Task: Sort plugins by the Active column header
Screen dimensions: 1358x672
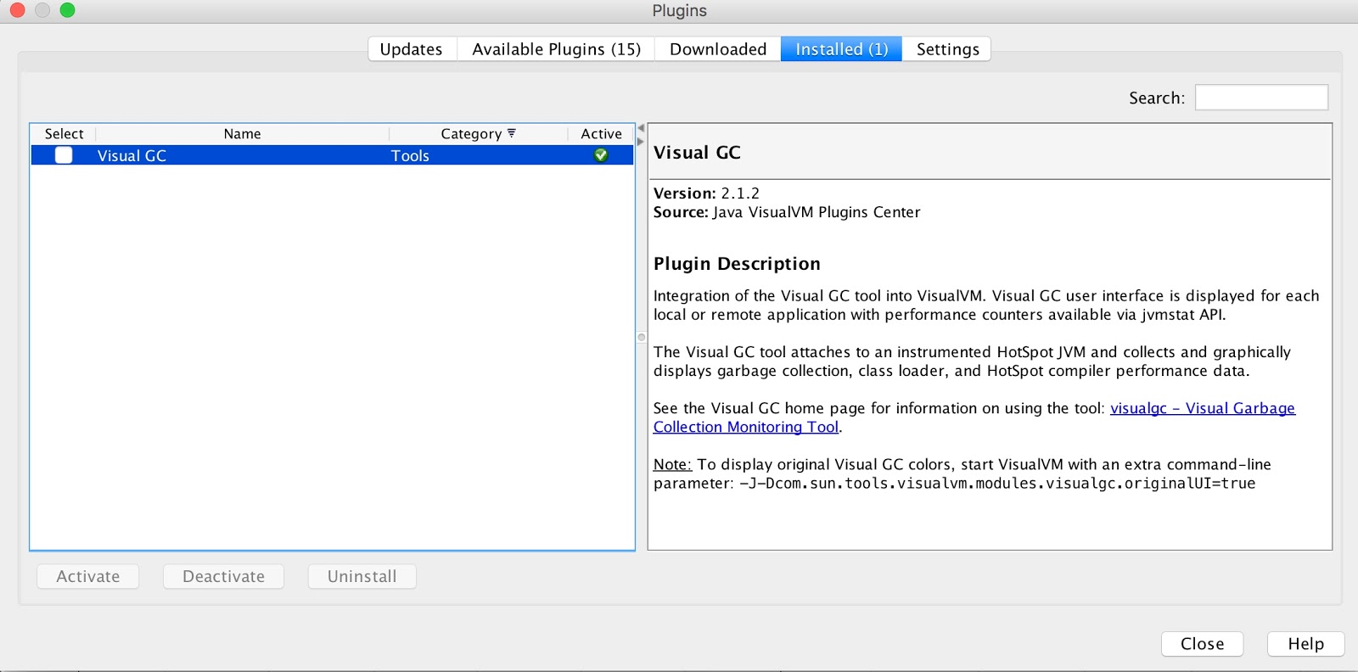Action: coord(601,134)
